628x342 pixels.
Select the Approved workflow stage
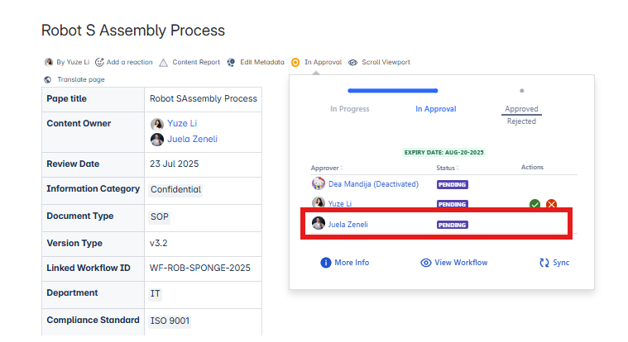pos(521,109)
